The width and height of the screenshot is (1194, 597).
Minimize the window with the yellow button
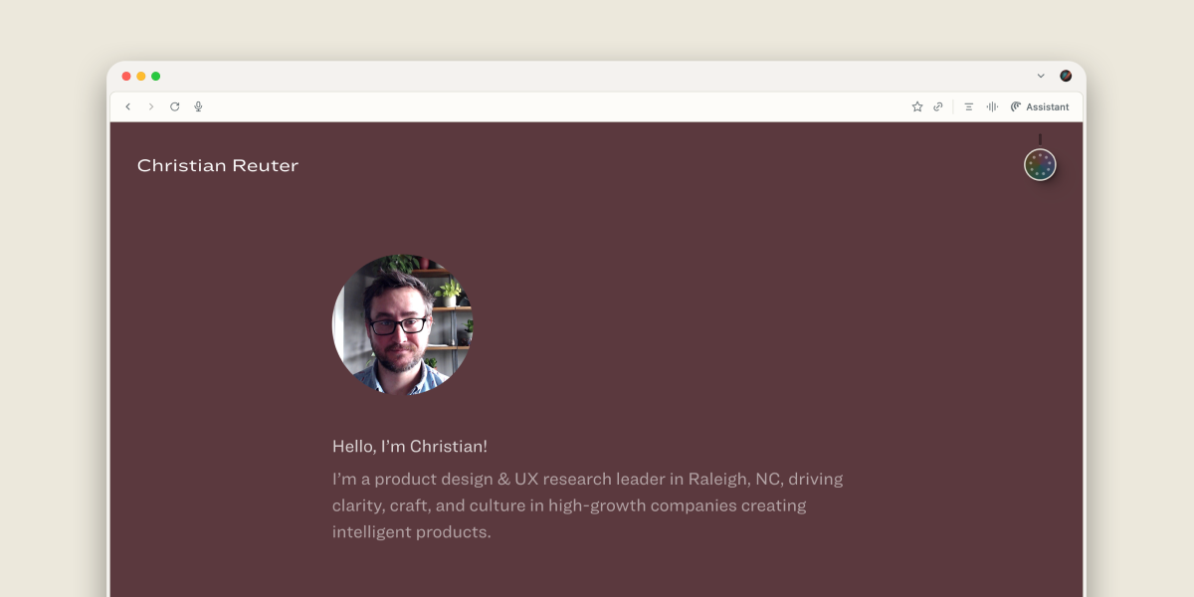(x=141, y=77)
